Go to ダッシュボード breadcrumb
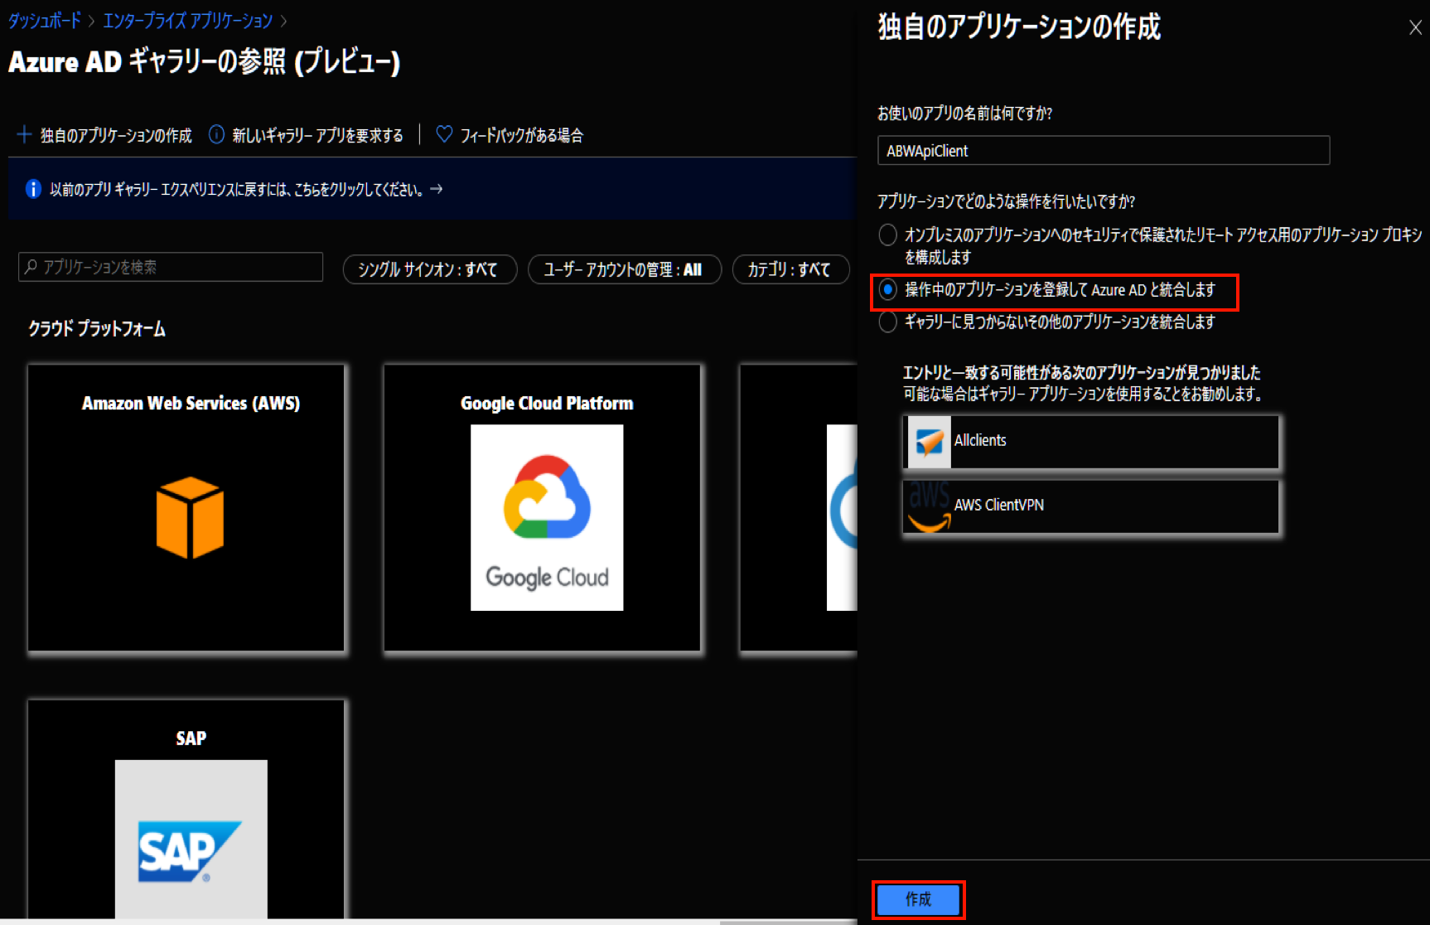Image resolution: width=1430 pixels, height=925 pixels. pos(45,21)
